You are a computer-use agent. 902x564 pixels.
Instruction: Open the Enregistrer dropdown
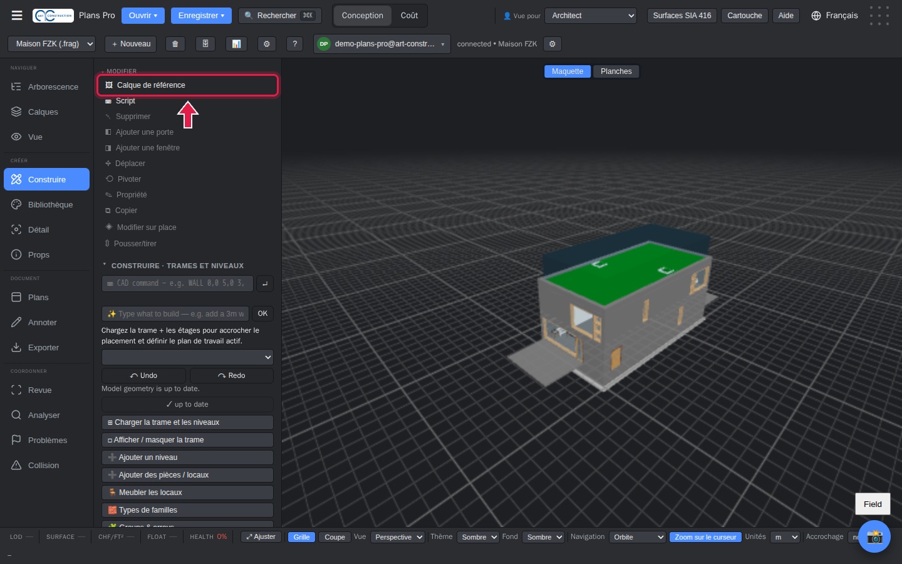click(201, 16)
